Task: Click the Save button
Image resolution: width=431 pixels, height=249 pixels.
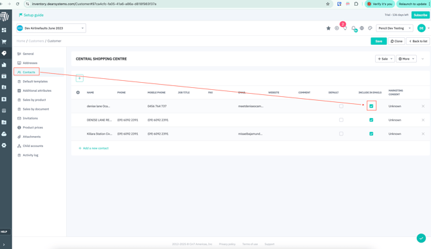Action: 378,41
